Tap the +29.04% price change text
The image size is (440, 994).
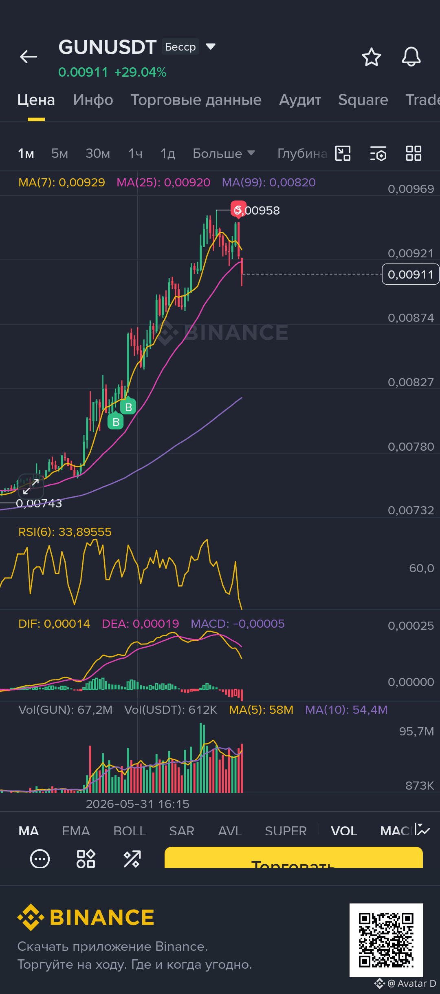140,72
